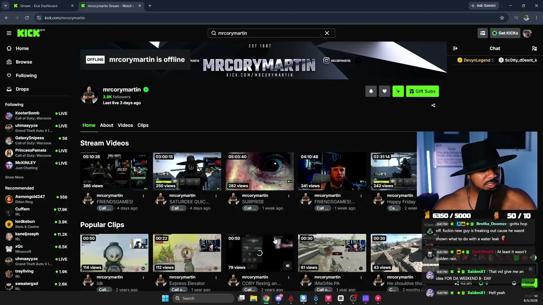
Task: Click the green Chat send button
Action: [529, 283]
